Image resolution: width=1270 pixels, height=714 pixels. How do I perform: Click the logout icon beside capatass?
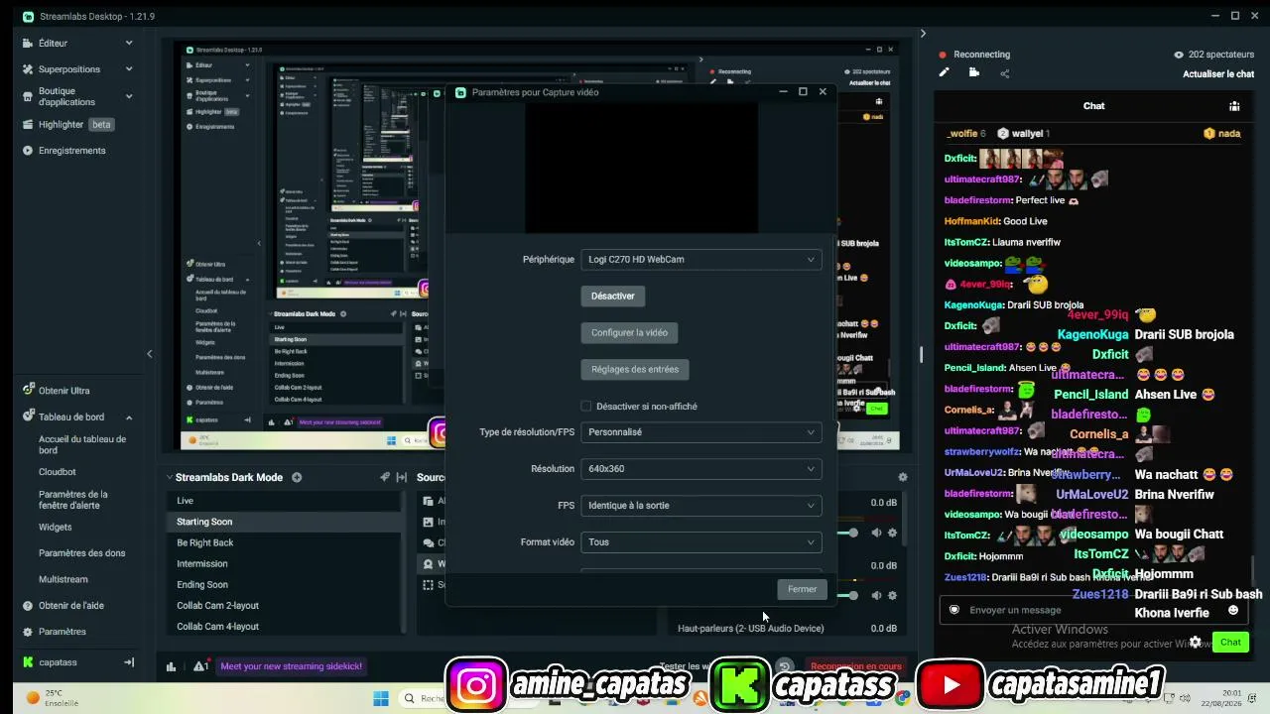129,662
